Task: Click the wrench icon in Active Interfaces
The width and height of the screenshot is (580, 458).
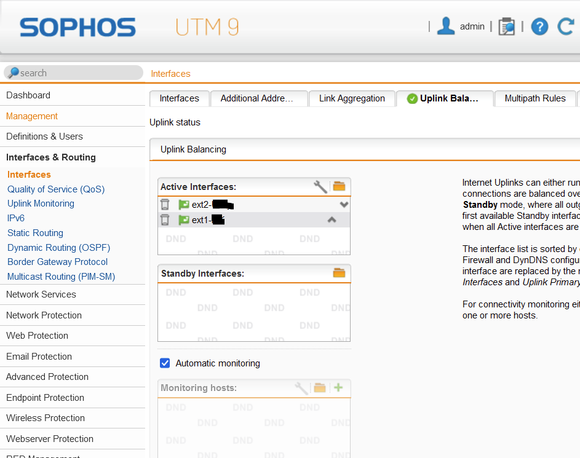Action: pos(320,186)
